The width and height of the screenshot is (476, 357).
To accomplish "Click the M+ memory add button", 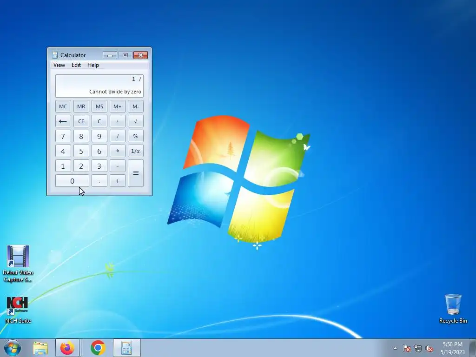I will (x=118, y=106).
